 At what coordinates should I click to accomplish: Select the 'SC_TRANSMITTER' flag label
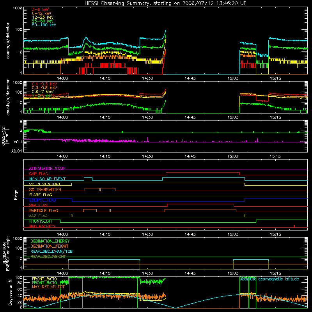pos(45,190)
